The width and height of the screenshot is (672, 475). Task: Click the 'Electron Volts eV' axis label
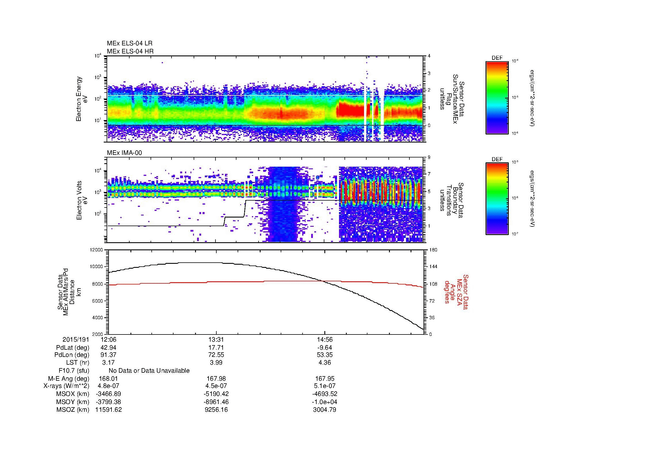pyautogui.click(x=82, y=200)
